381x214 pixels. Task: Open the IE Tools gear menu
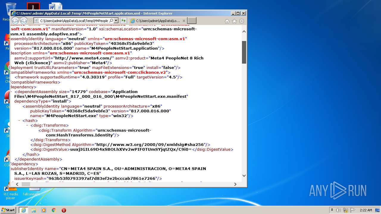242,21
